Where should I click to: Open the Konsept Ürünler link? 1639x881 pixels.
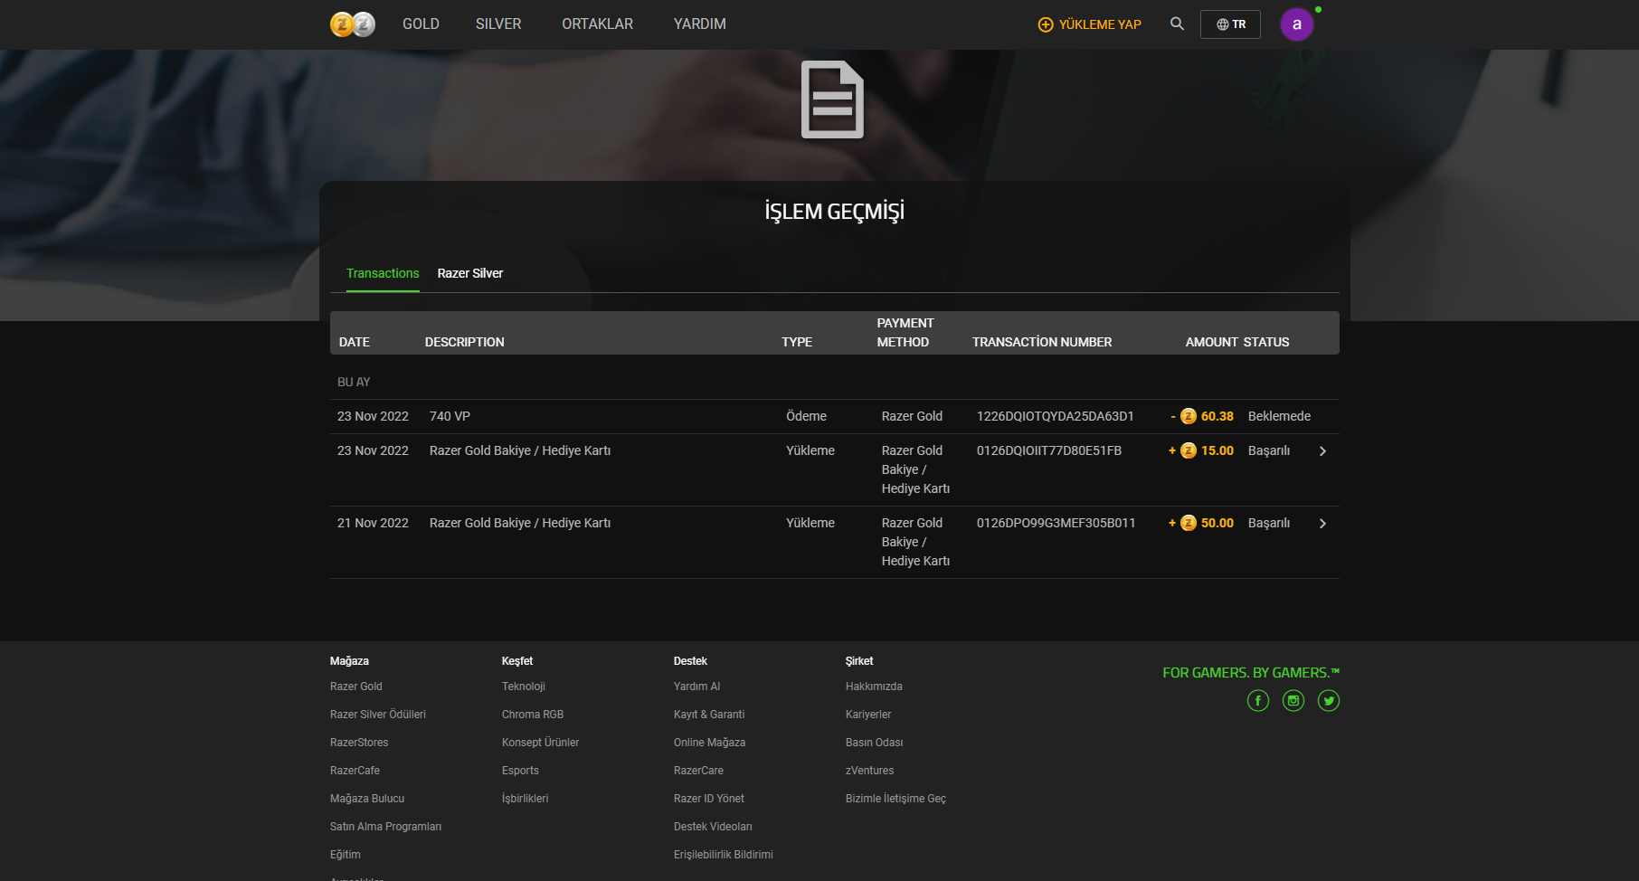pyautogui.click(x=541, y=743)
